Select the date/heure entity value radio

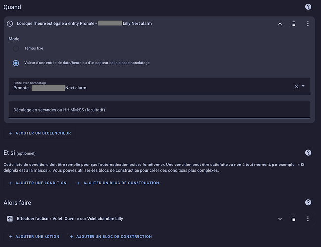coord(16,63)
